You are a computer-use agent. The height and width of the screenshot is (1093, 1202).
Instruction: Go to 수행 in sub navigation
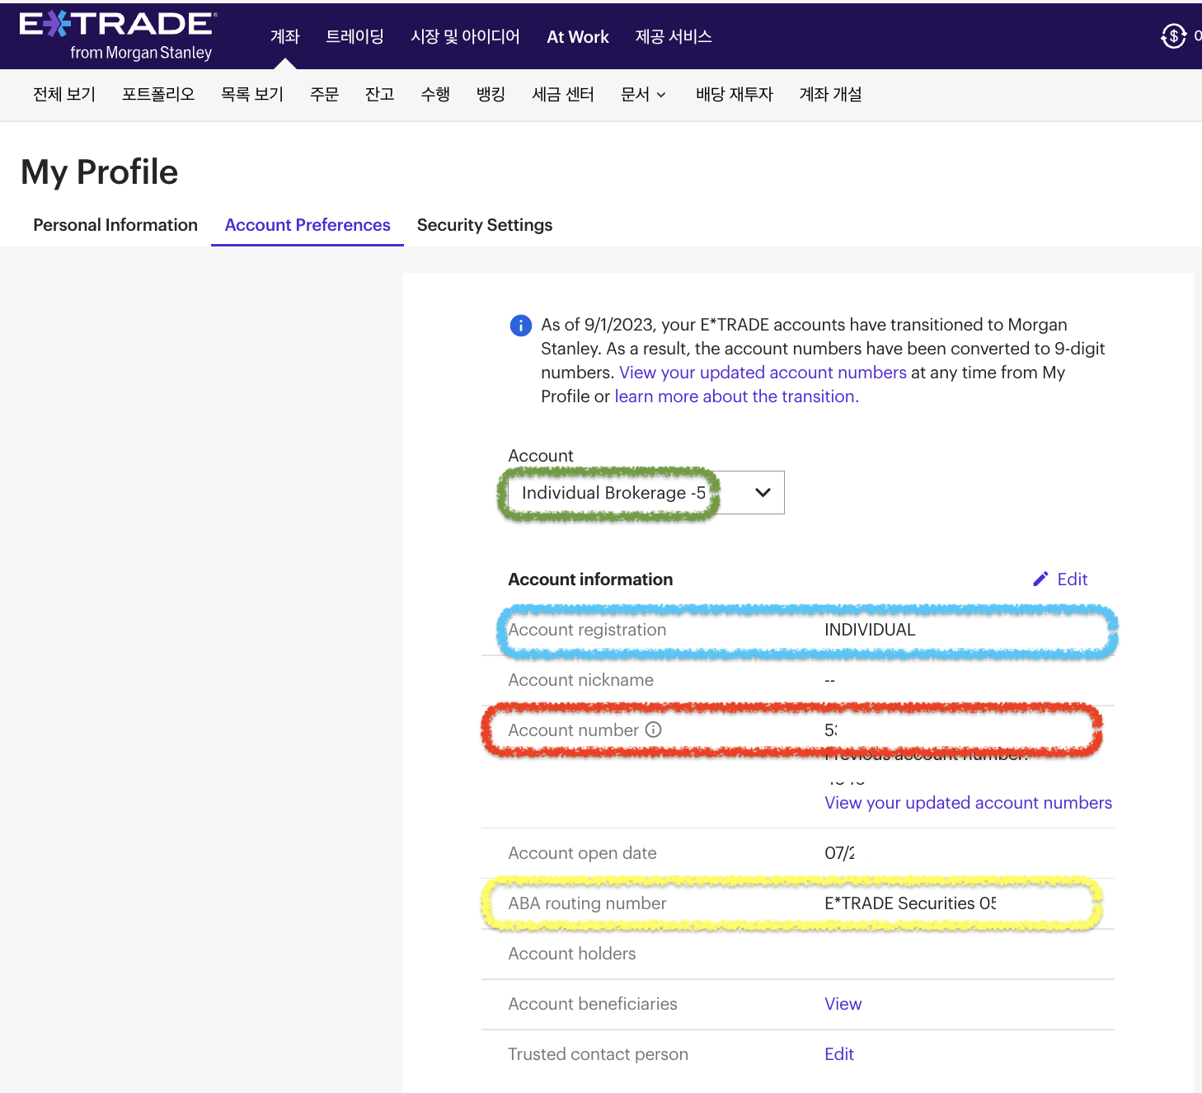(x=435, y=94)
